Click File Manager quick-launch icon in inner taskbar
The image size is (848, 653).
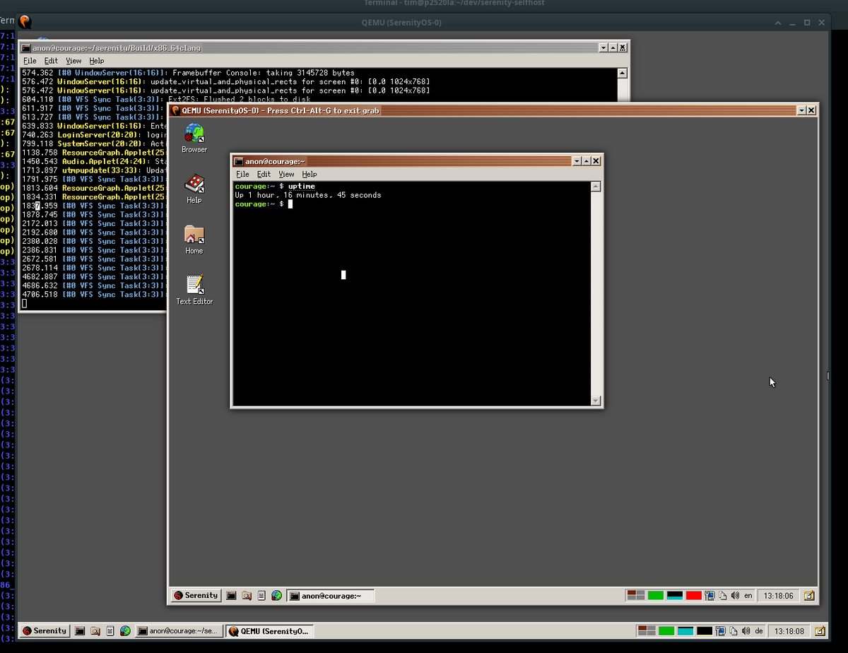pyautogui.click(x=246, y=596)
